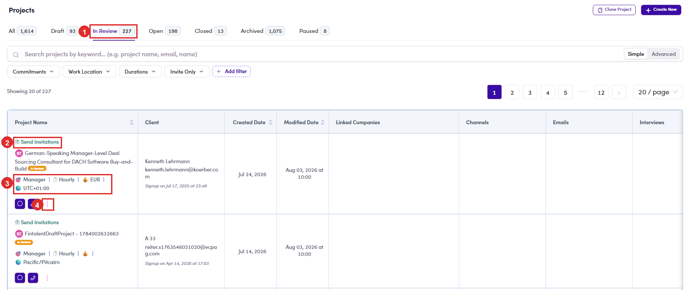Click created date Jul 24, 2026

252,174
